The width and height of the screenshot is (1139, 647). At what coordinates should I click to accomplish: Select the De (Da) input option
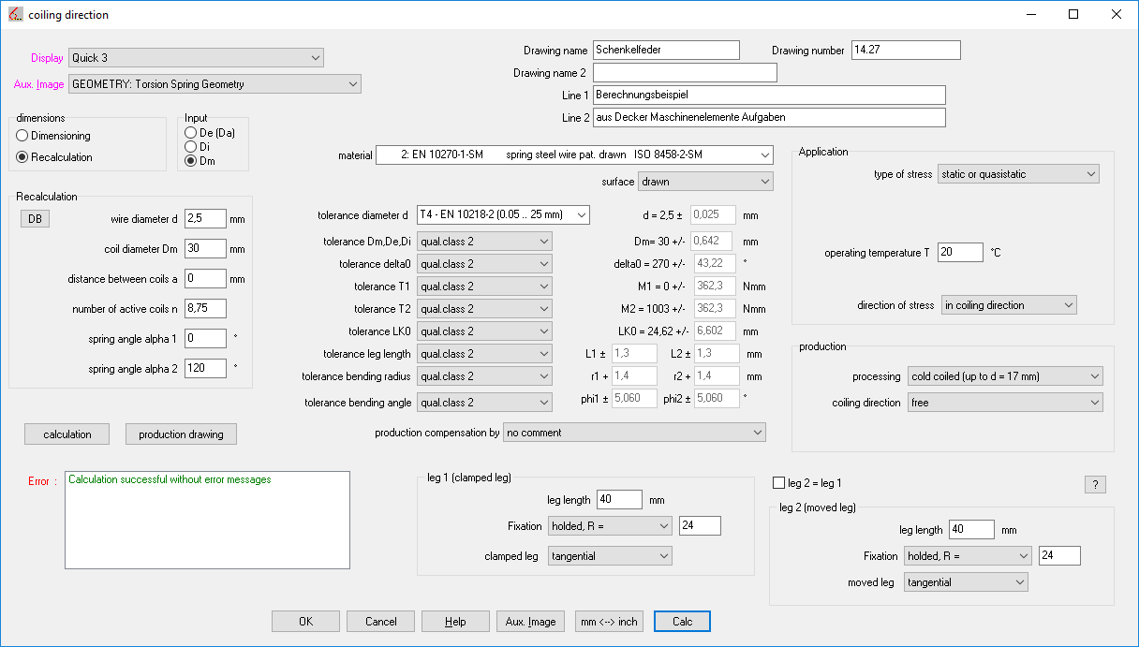pos(191,133)
